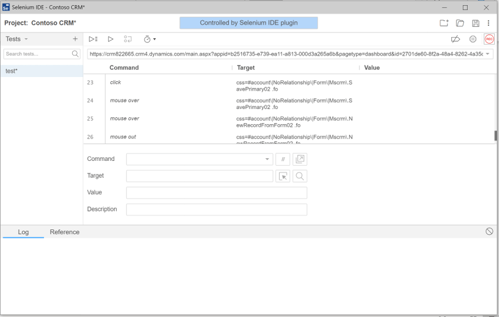Click step number 25
499x317 pixels.
90,119
